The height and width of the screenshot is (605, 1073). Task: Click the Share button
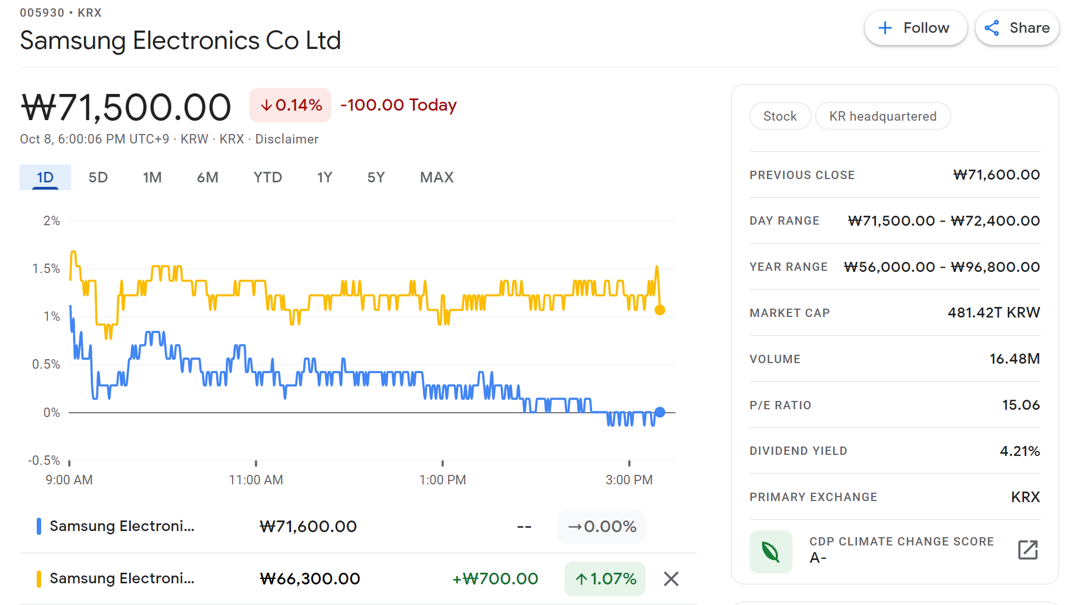pyautogui.click(x=1017, y=28)
